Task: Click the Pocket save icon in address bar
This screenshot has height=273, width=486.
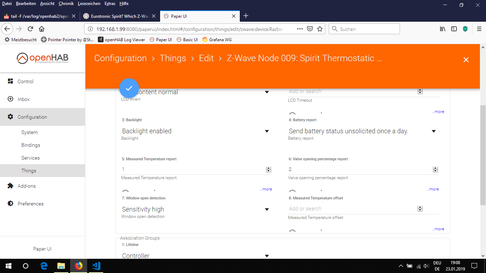Action: coord(310,29)
